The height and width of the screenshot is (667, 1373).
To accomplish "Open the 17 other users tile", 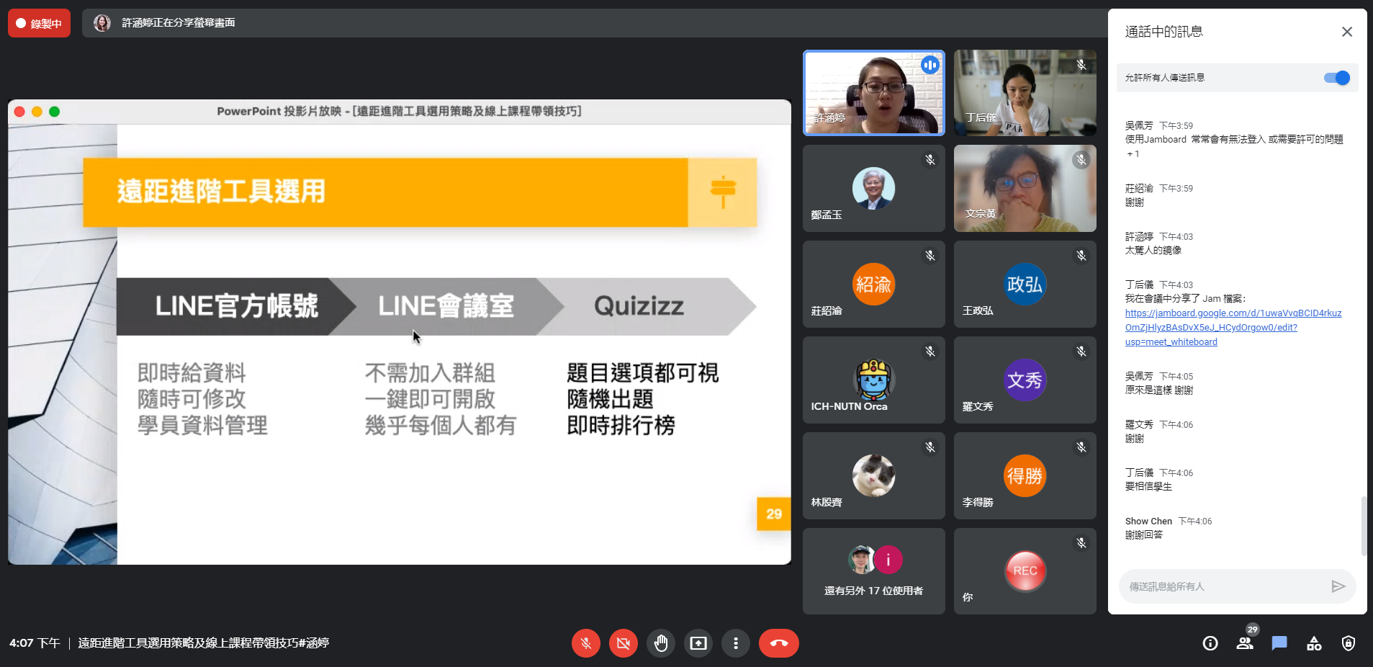I will pos(874,571).
